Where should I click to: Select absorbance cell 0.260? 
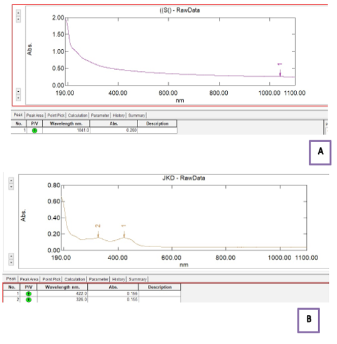click(x=114, y=131)
